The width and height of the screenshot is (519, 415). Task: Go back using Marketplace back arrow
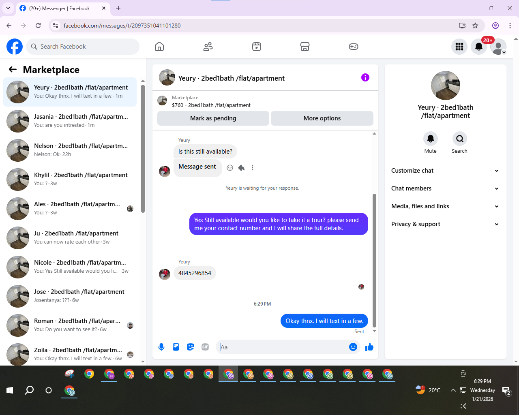click(13, 69)
